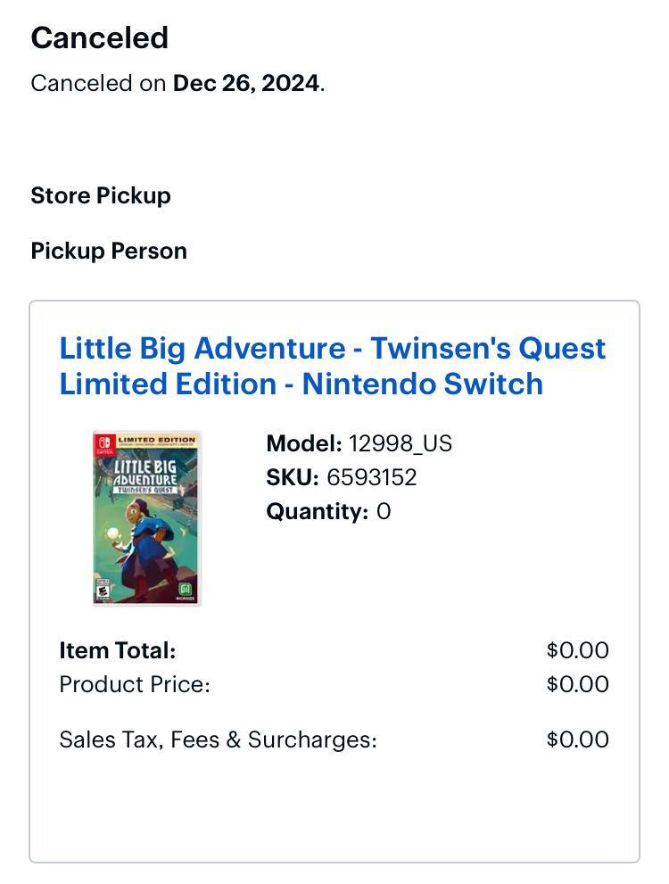Click the Item Total label

(117, 650)
